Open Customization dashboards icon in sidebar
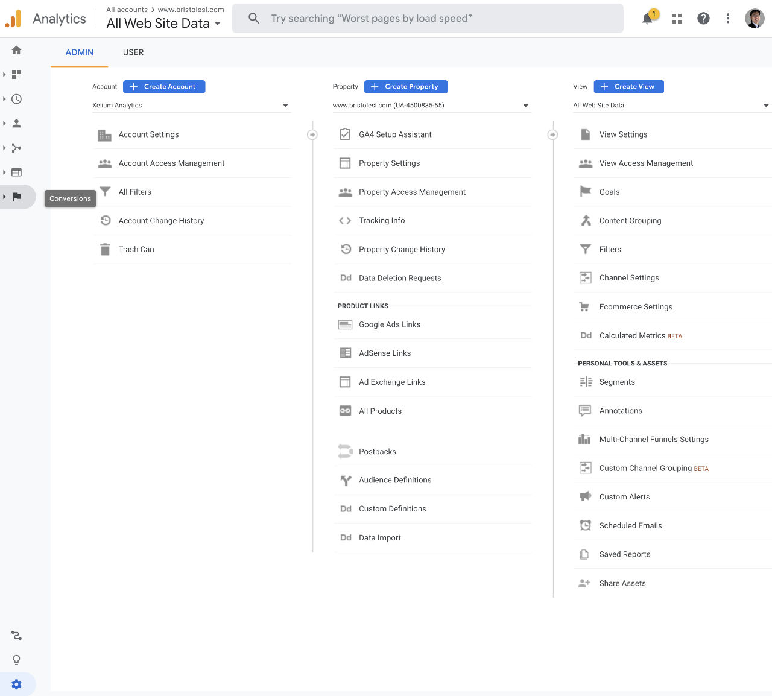772x696 pixels. [x=16, y=74]
